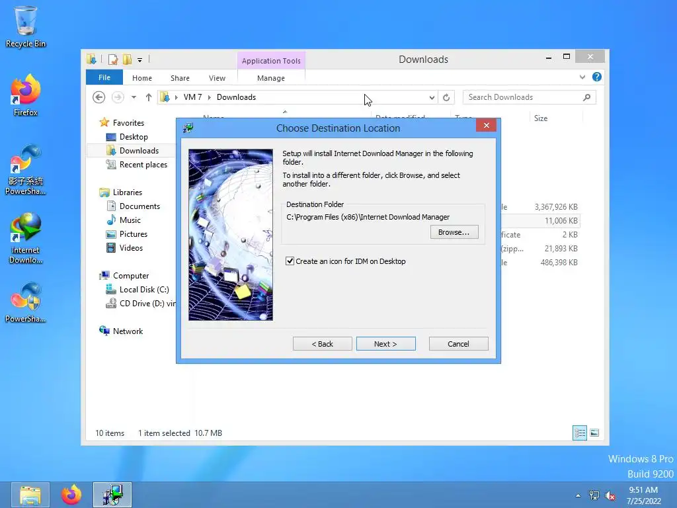Open address bar history dropdown
Viewport: 677px width, 508px height.
[x=432, y=97]
